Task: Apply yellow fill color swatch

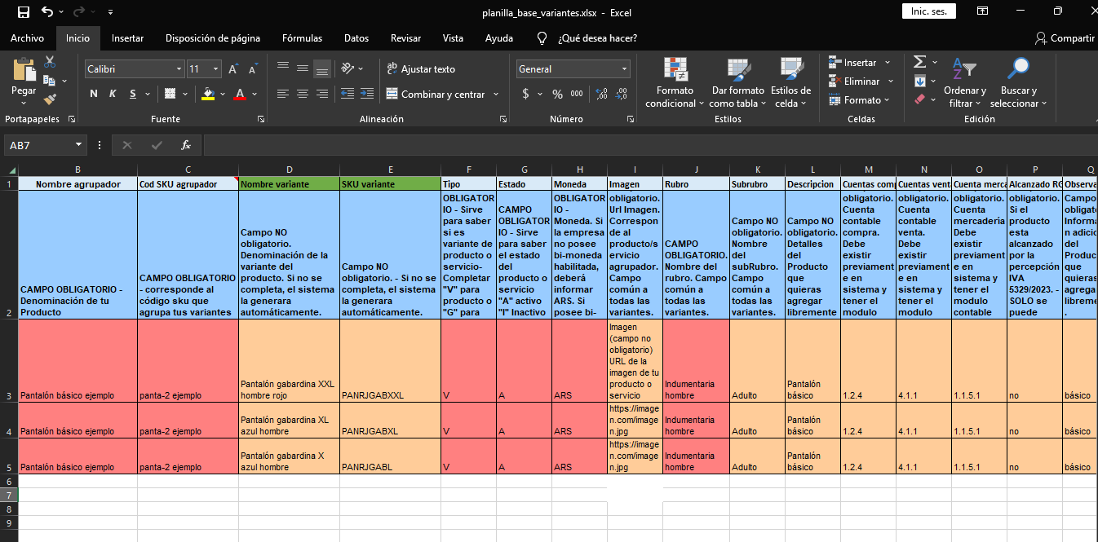Action: tap(208, 94)
